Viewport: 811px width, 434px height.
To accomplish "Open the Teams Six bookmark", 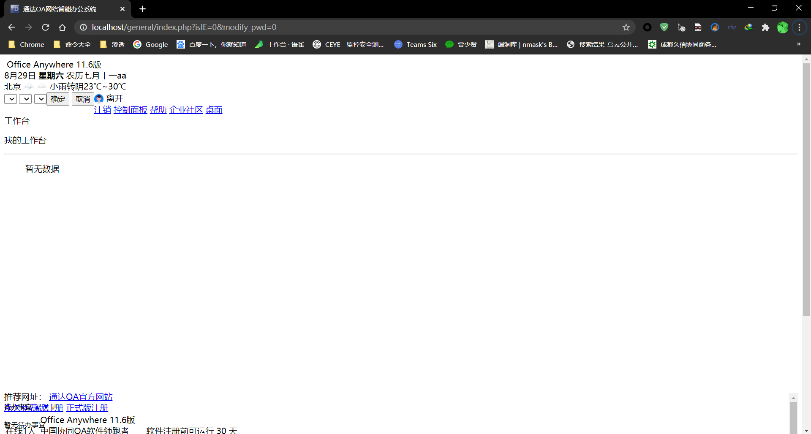I will pyautogui.click(x=416, y=44).
